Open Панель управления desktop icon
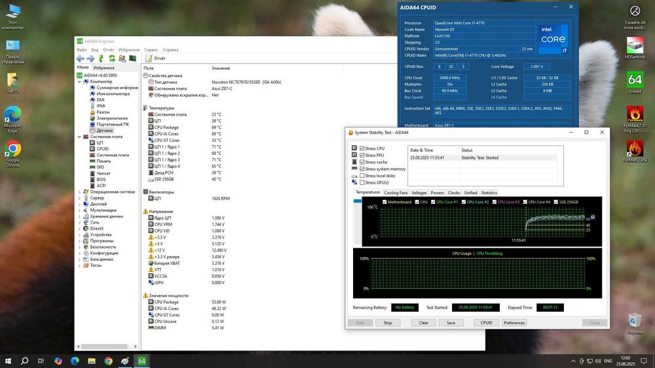Viewport: 655px width, 368px height. (x=12, y=52)
